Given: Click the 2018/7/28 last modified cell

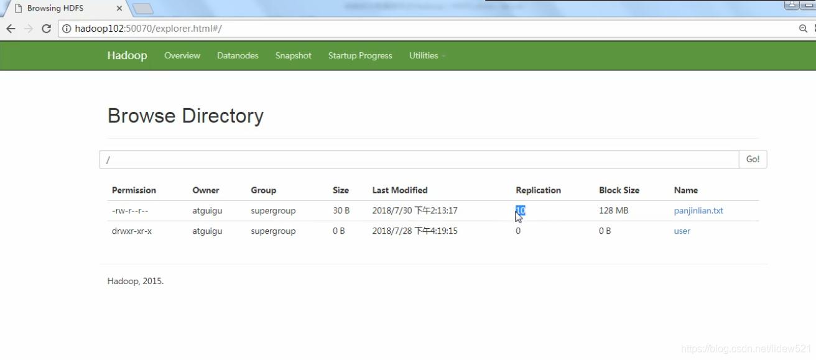Looking at the screenshot, I should [x=415, y=231].
